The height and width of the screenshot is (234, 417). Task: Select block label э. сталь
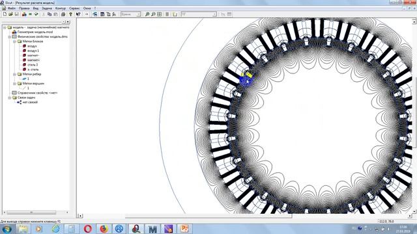(x=33, y=70)
